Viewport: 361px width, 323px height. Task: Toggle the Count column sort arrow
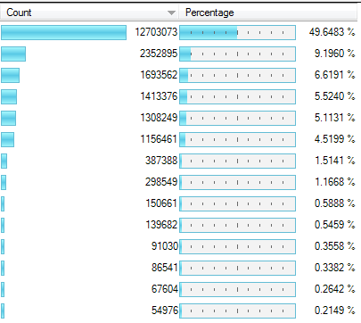coord(171,12)
